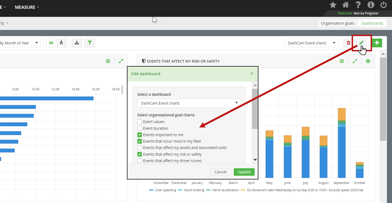Click the October stacked bar
The width and height of the screenshot is (392, 203).
coord(360,170)
